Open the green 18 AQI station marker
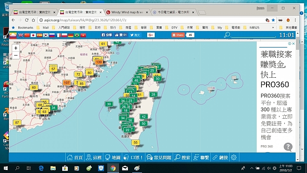307x173 pixels. pos(125,111)
